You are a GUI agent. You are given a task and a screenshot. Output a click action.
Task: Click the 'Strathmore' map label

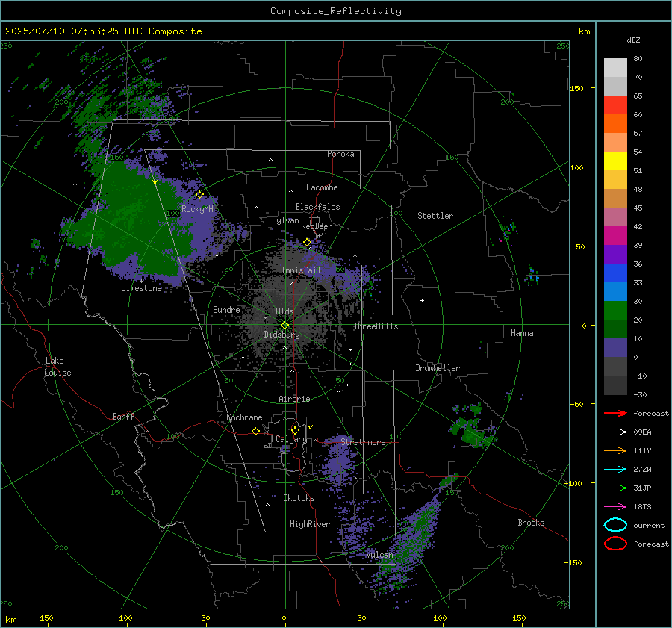[363, 442]
